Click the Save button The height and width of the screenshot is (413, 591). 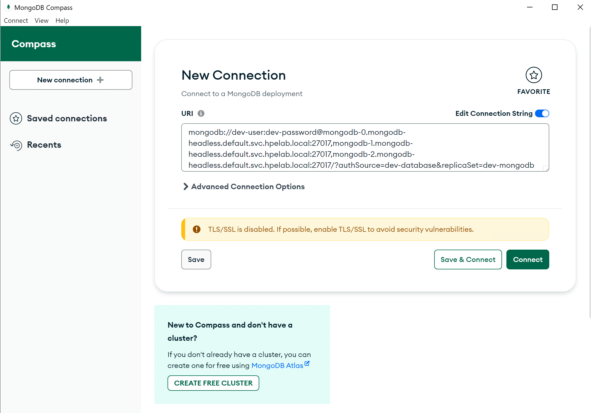196,259
